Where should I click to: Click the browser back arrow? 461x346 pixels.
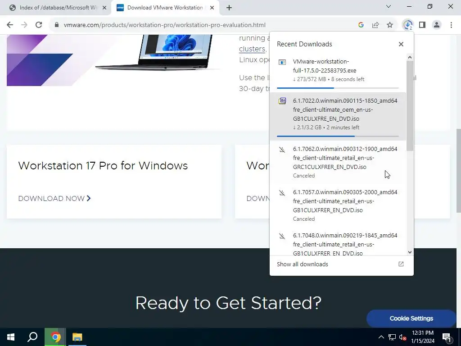coord(10,25)
